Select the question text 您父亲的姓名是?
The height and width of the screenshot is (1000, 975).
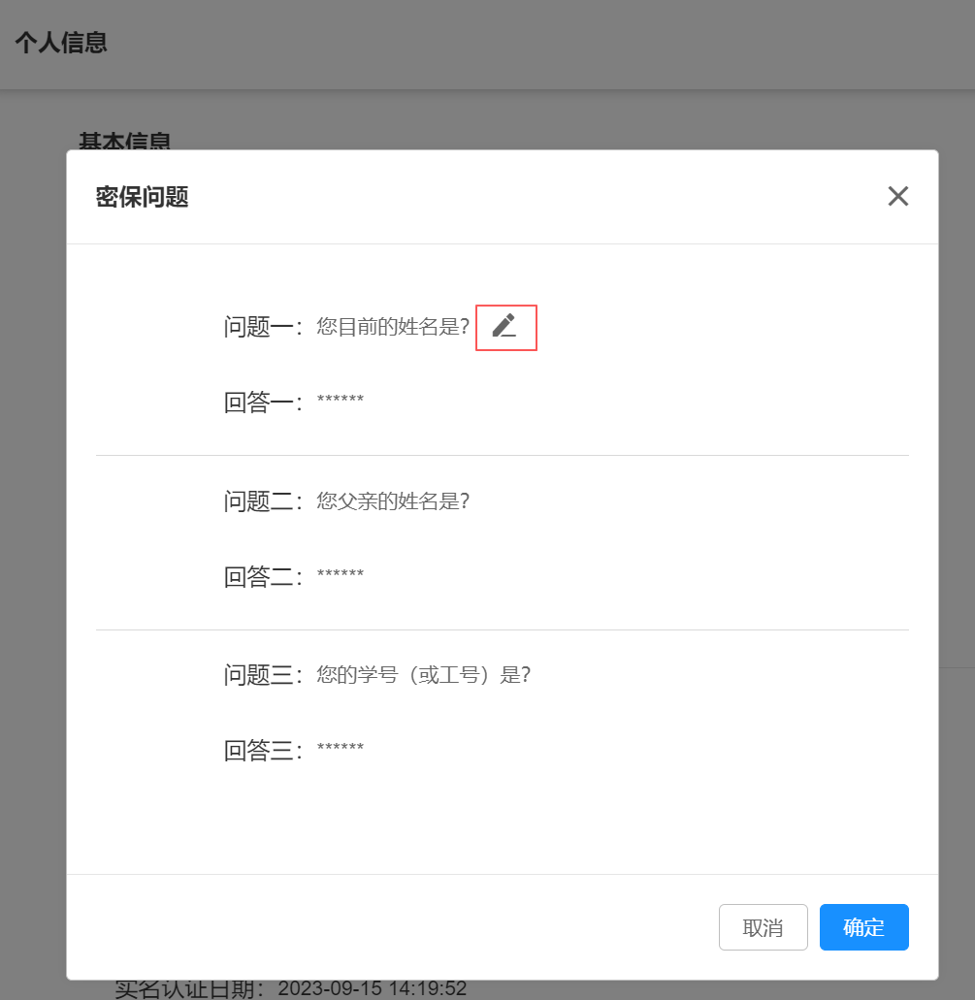pyautogui.click(x=393, y=501)
